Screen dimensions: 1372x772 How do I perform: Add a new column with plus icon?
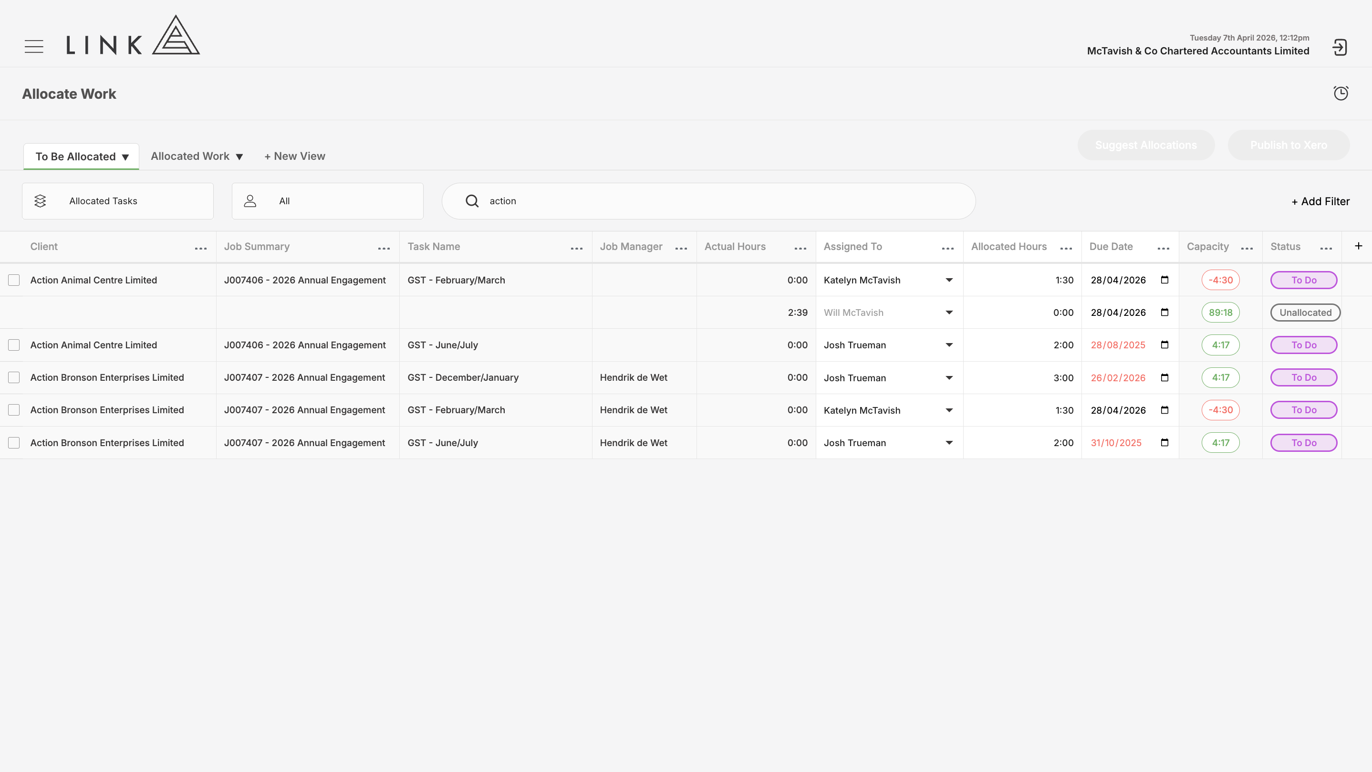point(1358,246)
